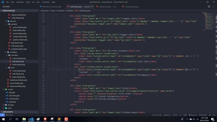Click the Visual Studio Code logo icon
The height and width of the screenshot is (122, 217).
pos(2,2)
